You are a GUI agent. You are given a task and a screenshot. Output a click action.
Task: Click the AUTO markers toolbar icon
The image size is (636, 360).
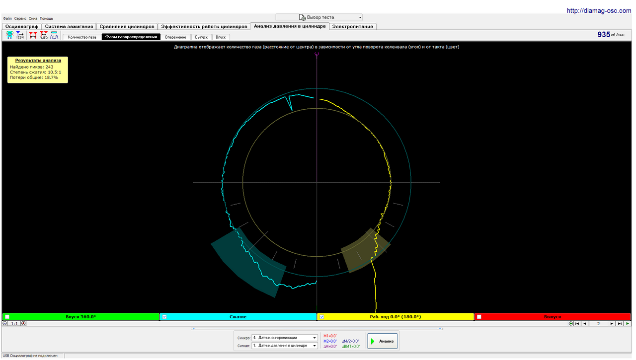click(x=43, y=35)
